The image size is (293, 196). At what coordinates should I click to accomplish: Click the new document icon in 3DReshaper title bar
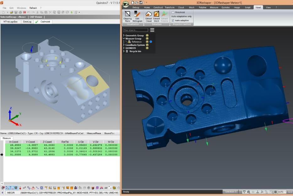(x=133, y=3)
